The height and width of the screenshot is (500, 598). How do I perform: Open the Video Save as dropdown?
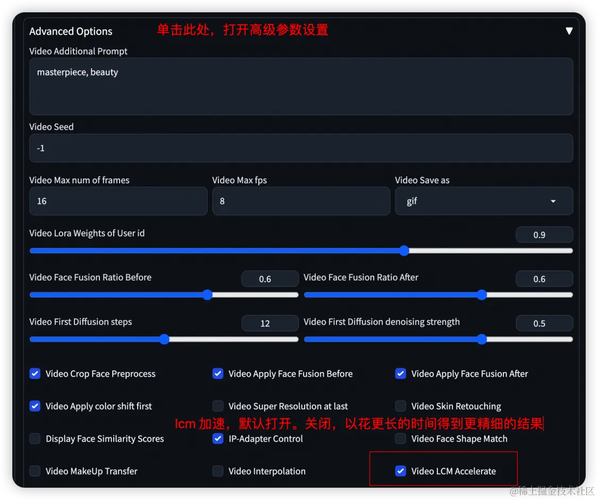pyautogui.click(x=484, y=201)
